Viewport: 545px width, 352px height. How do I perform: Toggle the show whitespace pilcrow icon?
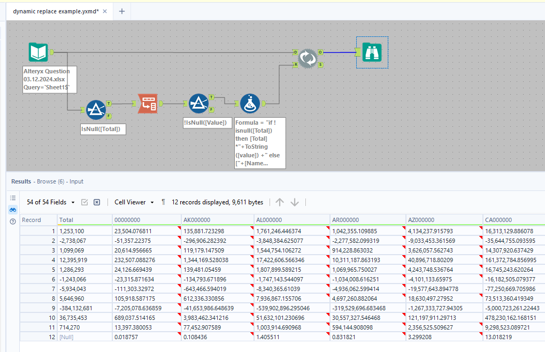163,202
